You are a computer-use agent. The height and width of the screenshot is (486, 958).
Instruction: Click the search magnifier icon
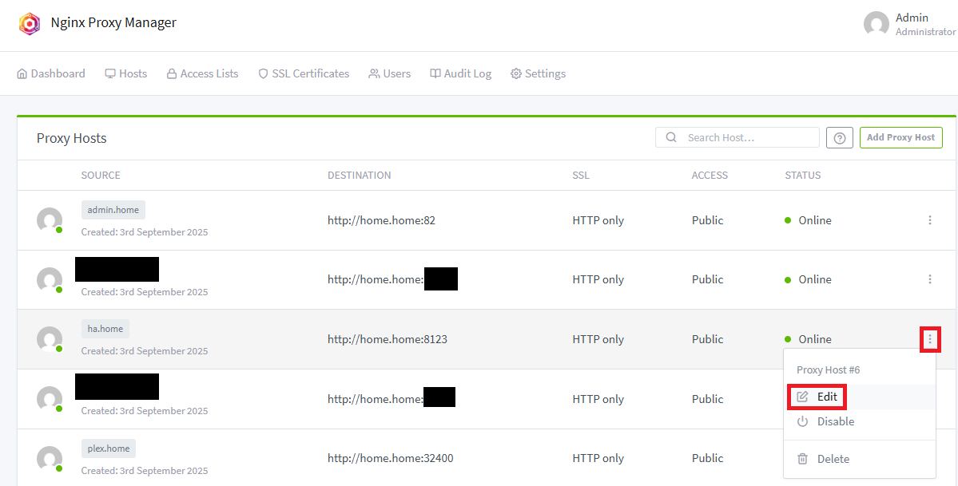pos(670,137)
